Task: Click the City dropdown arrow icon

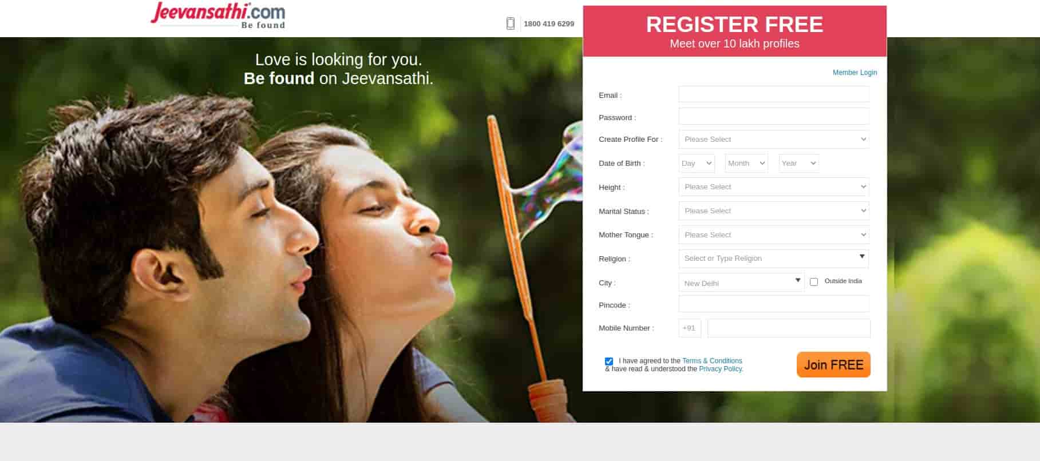Action: (x=797, y=280)
